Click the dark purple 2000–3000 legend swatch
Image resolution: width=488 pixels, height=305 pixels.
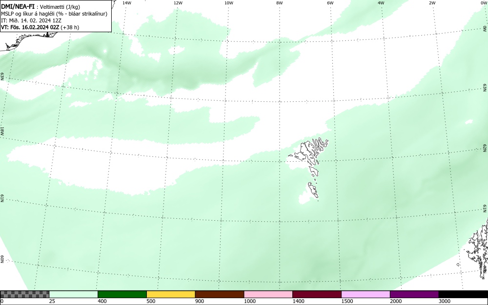414,294
